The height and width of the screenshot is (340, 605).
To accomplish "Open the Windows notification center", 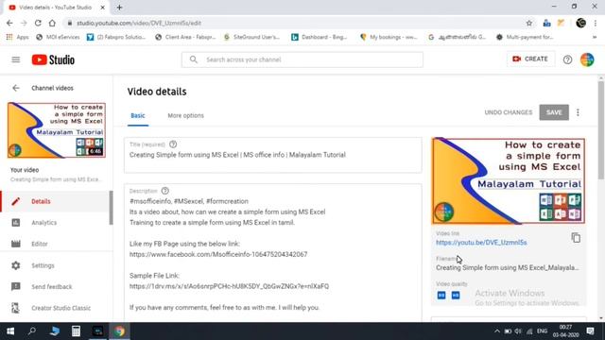I will coord(590,331).
